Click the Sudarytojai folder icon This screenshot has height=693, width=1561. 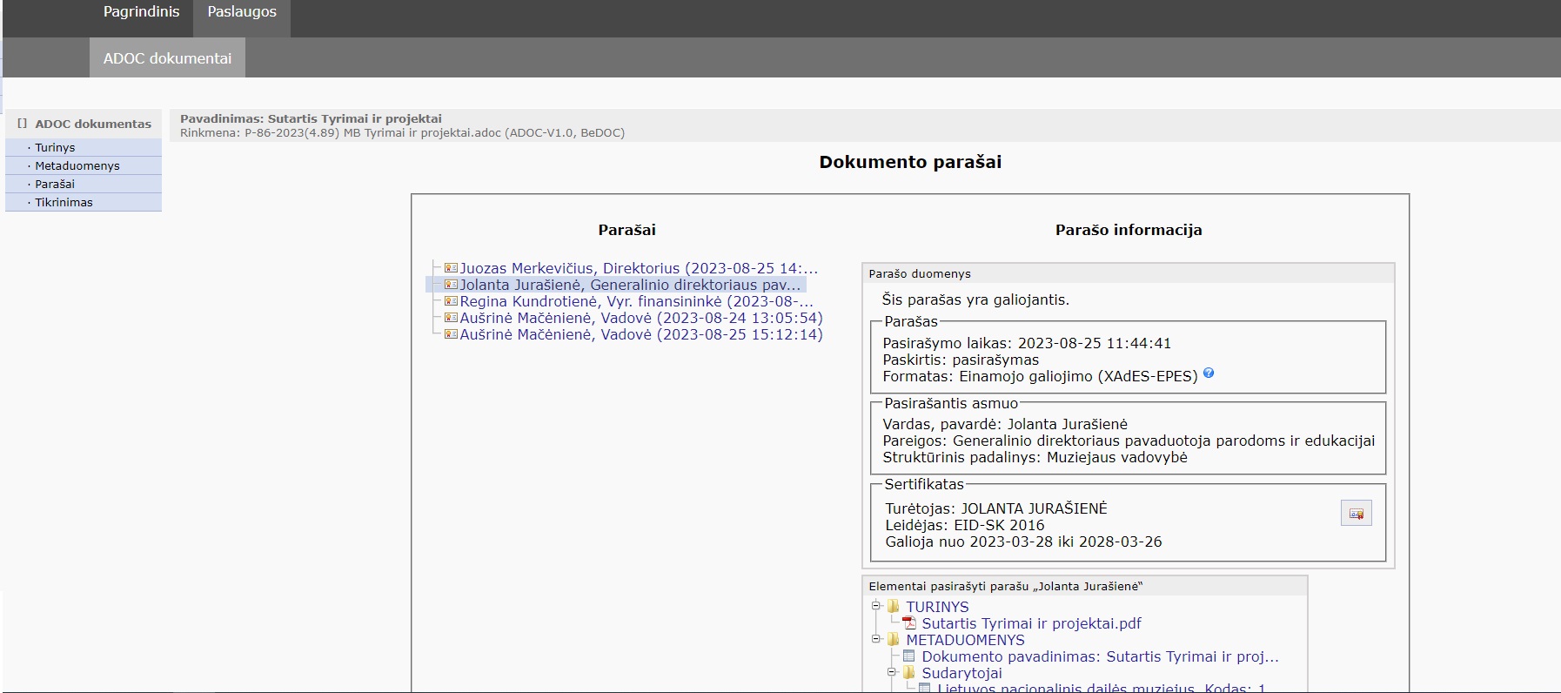(909, 673)
